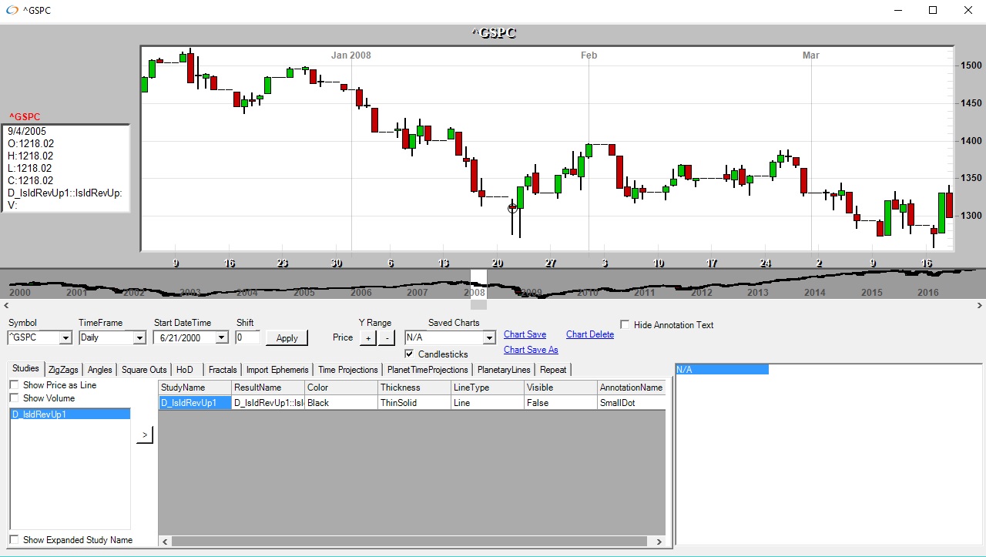Screen dimensions: 986x557
Task: Open the Fractals tab
Action: (x=223, y=370)
